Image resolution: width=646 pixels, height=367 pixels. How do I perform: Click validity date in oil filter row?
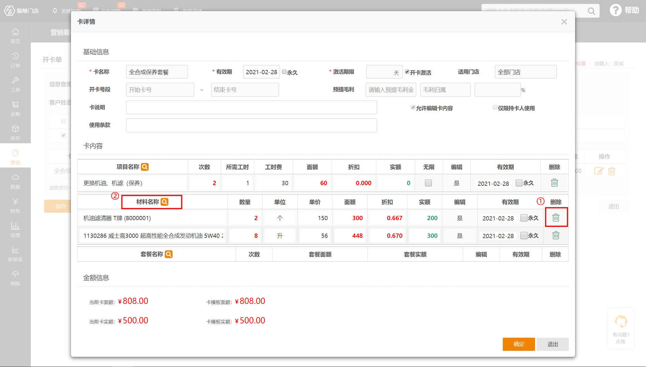[498, 218]
